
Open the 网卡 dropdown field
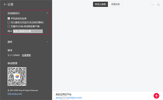[28, 31]
